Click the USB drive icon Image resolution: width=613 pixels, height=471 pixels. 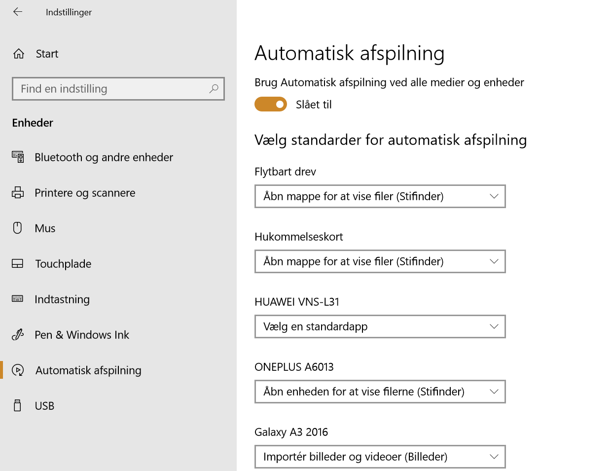coord(18,405)
